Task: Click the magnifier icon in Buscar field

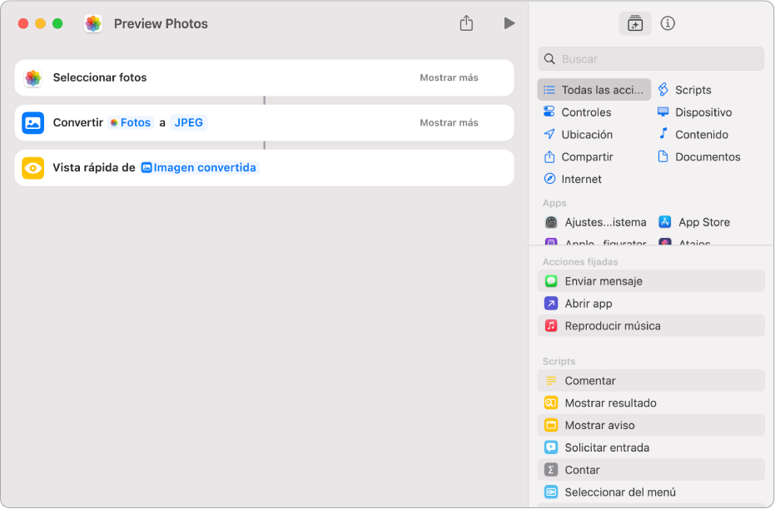Action: (x=549, y=59)
